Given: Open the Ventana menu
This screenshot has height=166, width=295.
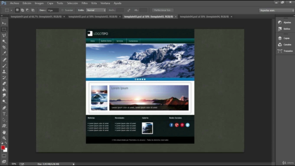Looking at the screenshot, I should point(105,3).
